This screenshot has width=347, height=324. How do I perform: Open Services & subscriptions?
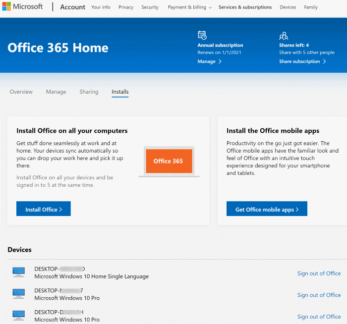(245, 7)
